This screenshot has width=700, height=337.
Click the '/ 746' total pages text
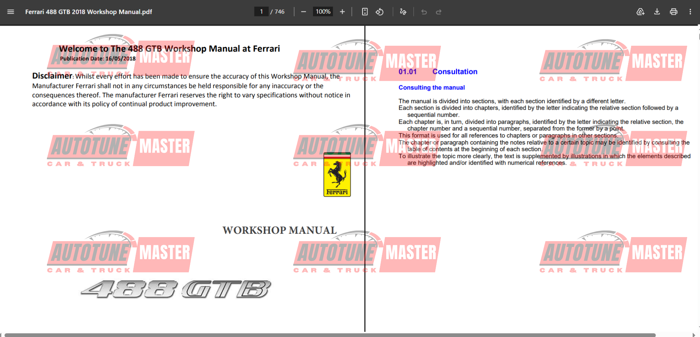pyautogui.click(x=277, y=12)
